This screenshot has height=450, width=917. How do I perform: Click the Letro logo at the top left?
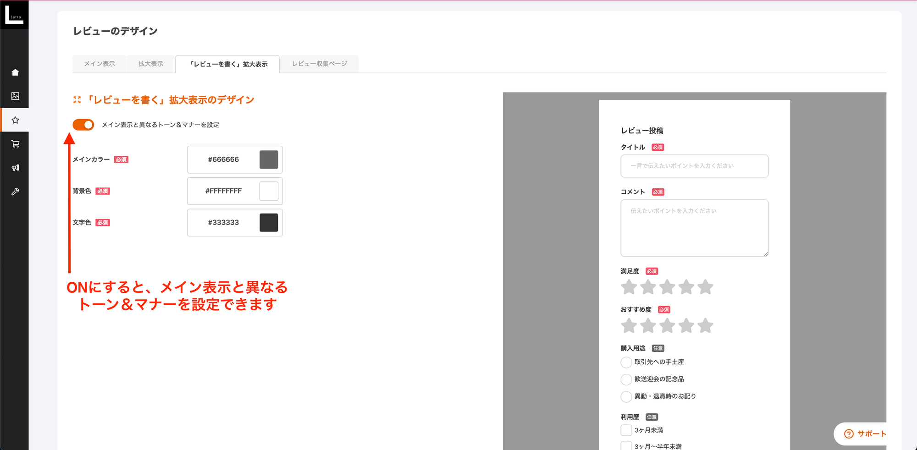(x=14, y=14)
